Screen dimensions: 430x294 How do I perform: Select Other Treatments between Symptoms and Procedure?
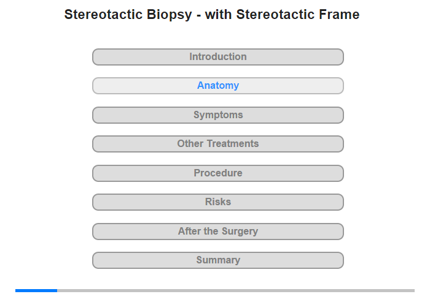coord(217,144)
